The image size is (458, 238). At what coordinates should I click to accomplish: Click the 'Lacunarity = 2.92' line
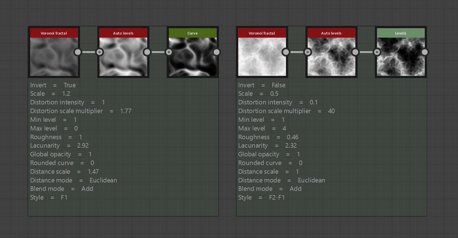pos(59,145)
